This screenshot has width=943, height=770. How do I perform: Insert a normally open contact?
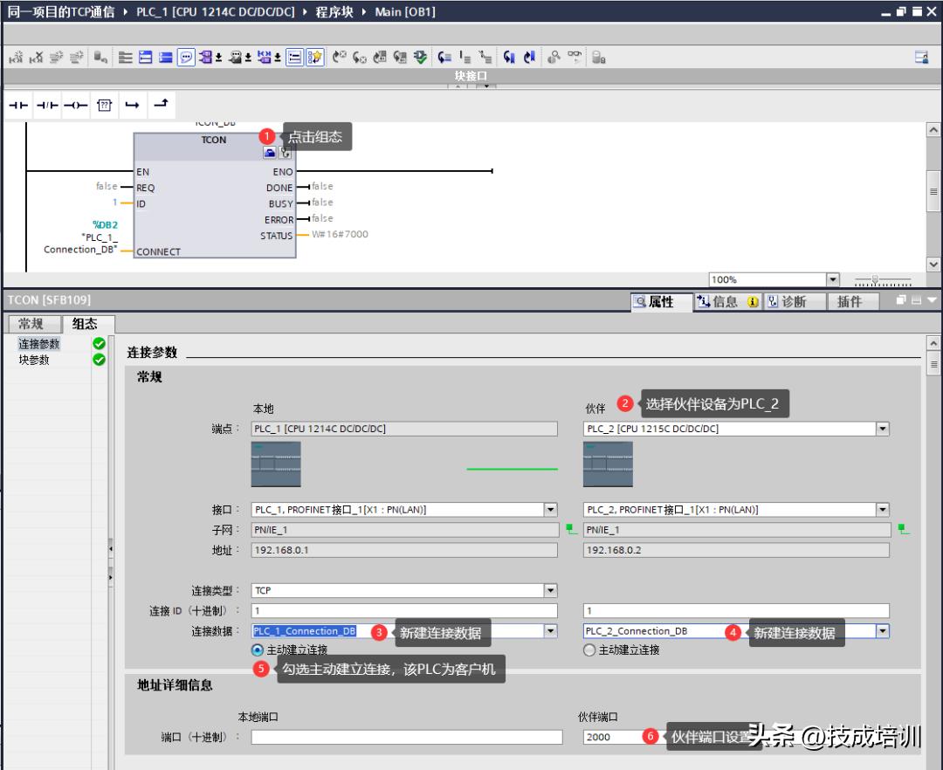point(17,105)
